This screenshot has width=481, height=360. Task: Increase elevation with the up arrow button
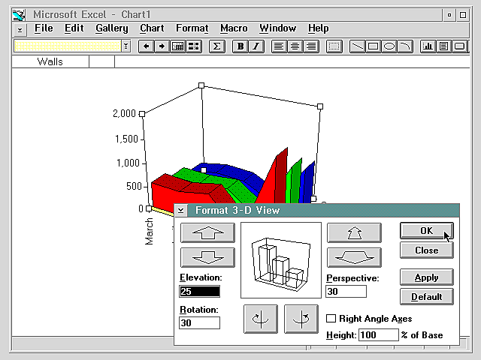[208, 232]
